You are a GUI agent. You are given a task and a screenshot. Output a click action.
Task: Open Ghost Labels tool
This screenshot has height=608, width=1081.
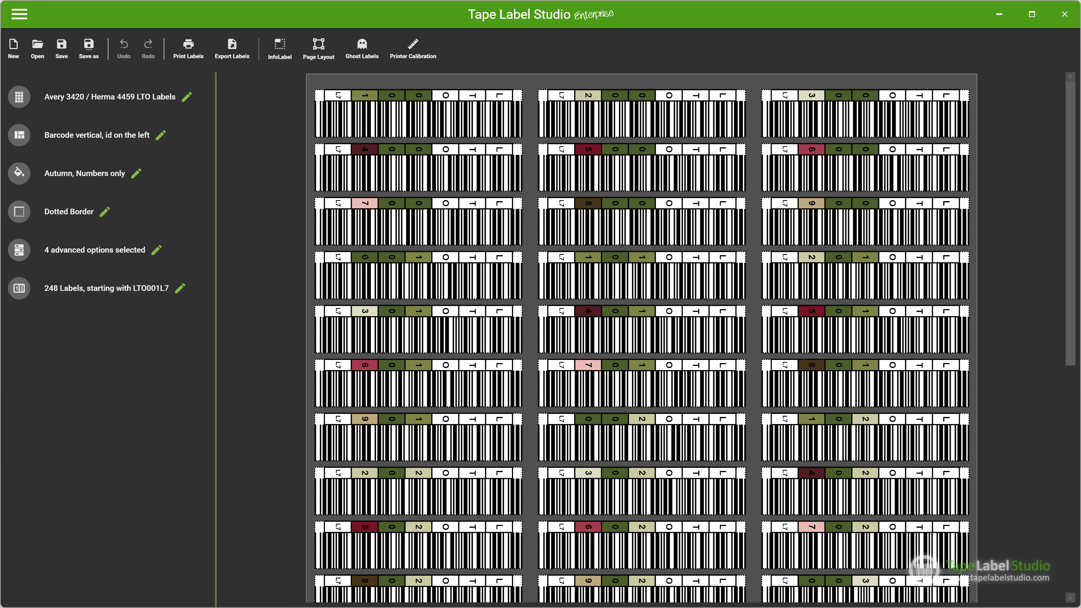[362, 49]
